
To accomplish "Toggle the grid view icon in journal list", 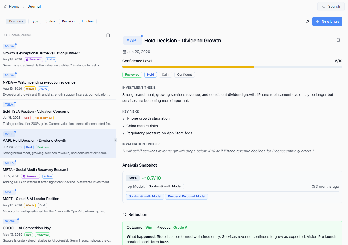I will (x=108, y=35).
